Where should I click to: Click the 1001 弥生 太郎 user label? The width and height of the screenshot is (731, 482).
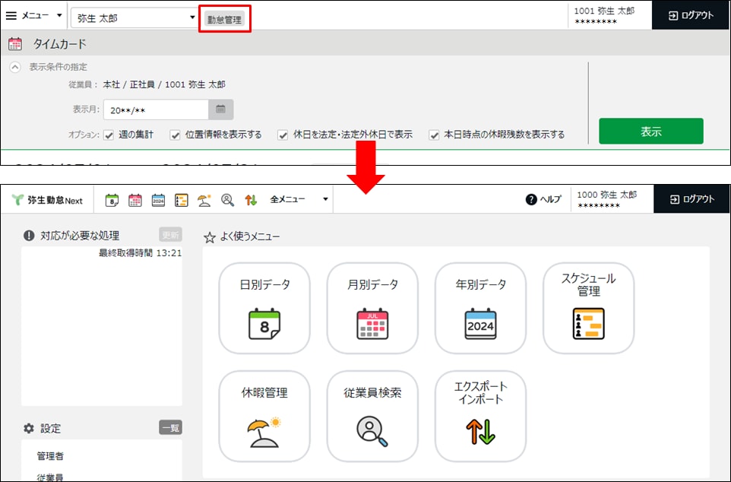tap(604, 11)
